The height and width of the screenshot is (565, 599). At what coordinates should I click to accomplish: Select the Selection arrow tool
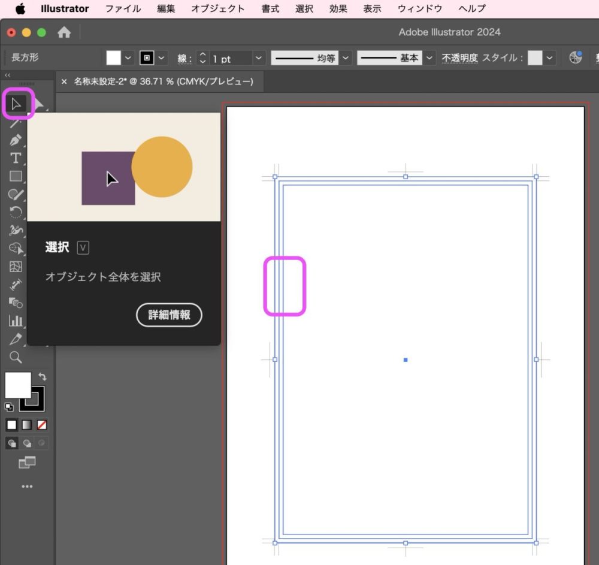click(16, 104)
